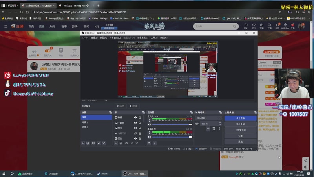The image size is (314, 177).
Task: Pop out the sources dock panel
Action: (143, 112)
